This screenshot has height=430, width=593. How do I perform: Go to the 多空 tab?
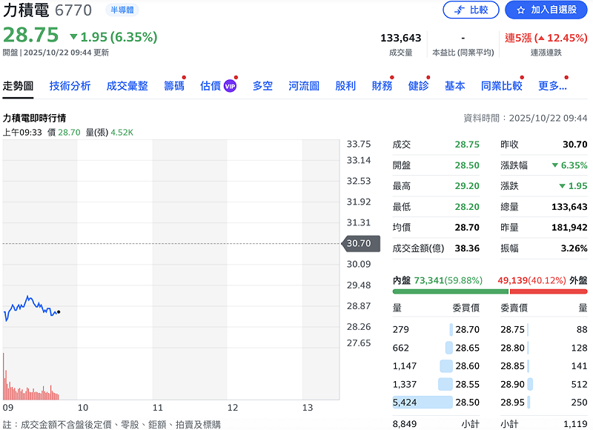(262, 86)
